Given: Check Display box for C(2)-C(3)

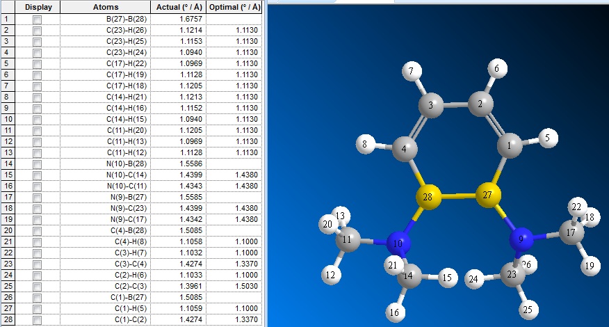Looking at the screenshot, I should click(38, 287).
